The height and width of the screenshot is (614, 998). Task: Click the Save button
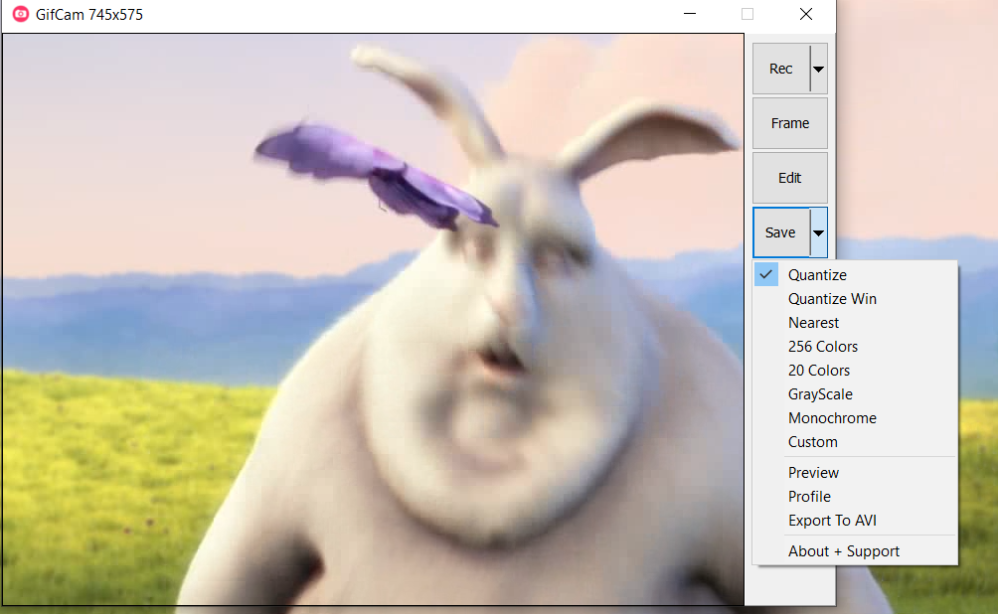coord(781,232)
